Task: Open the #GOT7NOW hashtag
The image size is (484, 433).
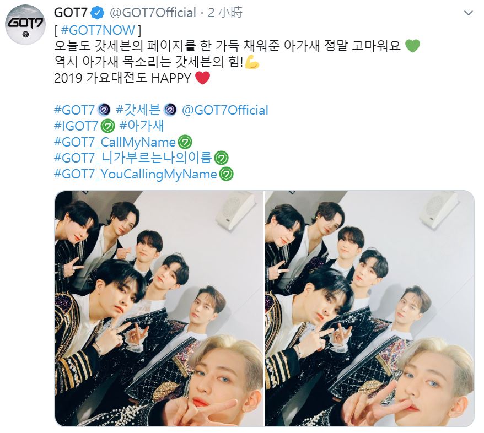Action: [98, 30]
